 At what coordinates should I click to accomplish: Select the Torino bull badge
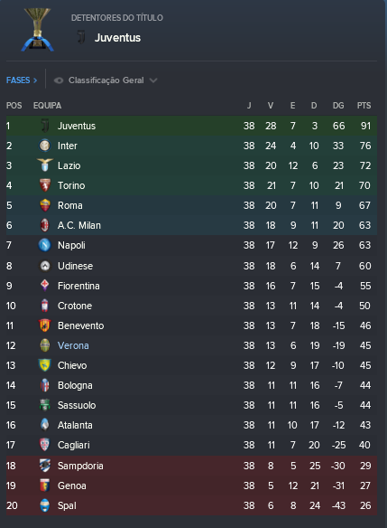point(45,185)
